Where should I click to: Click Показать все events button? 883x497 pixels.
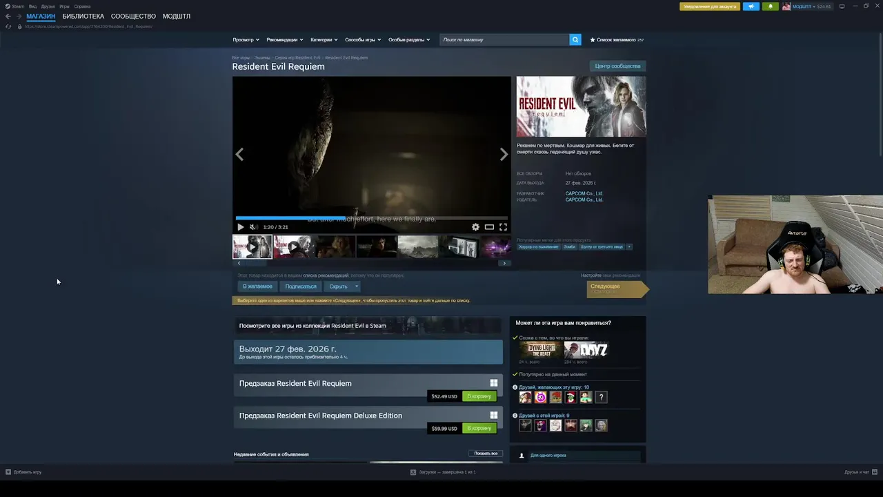click(x=486, y=454)
